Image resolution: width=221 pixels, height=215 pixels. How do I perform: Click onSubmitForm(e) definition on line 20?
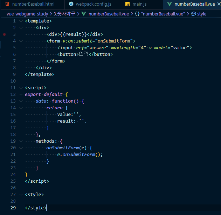[x=67, y=148]
